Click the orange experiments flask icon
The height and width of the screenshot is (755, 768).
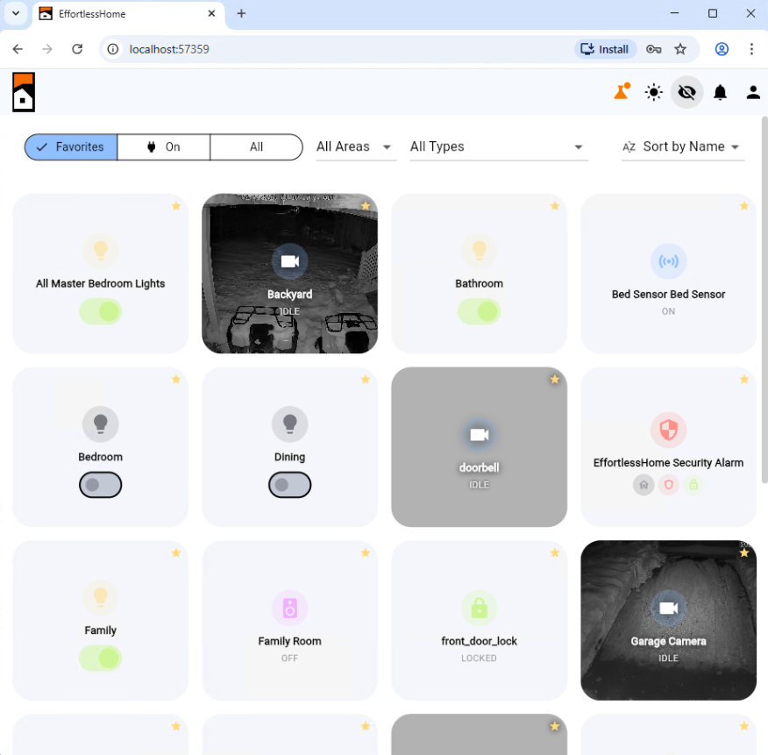coord(622,92)
